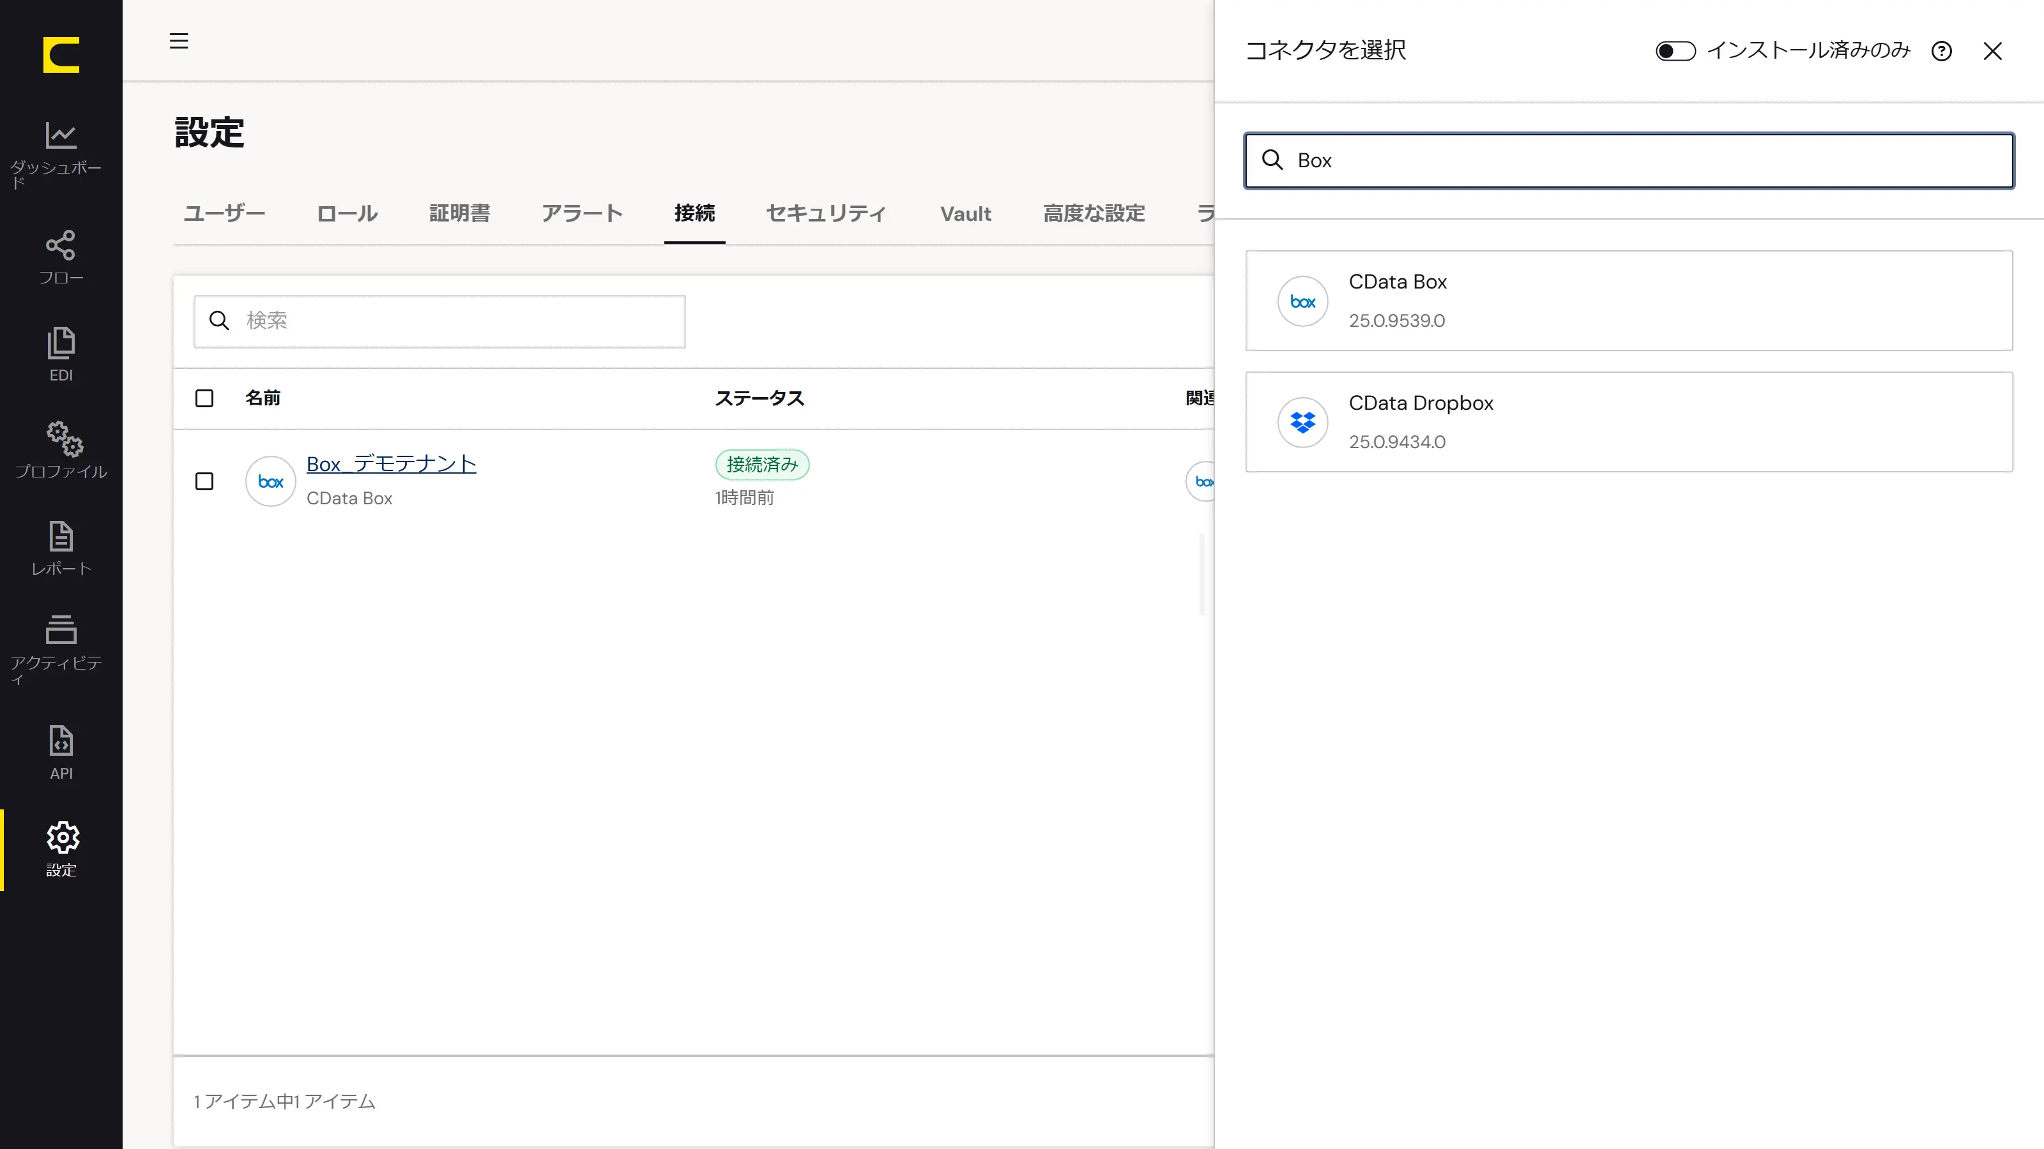
Task: Open the アクティビティ sidebar icon
Action: tap(61, 629)
